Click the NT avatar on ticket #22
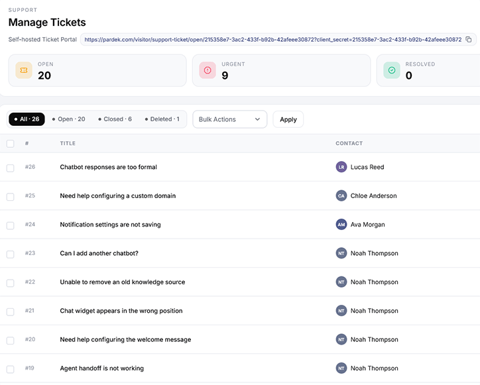 pyautogui.click(x=341, y=282)
